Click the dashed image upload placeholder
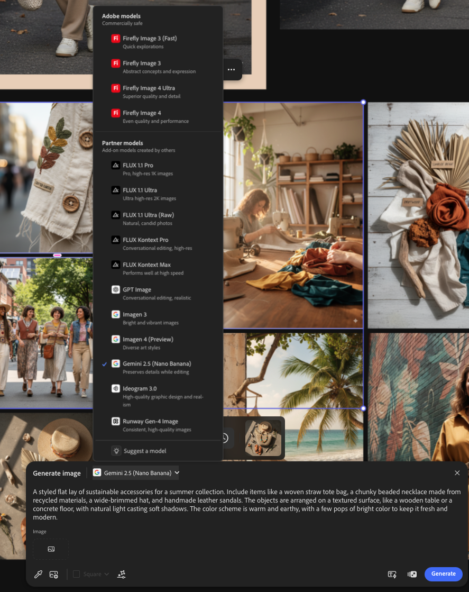 (51, 549)
